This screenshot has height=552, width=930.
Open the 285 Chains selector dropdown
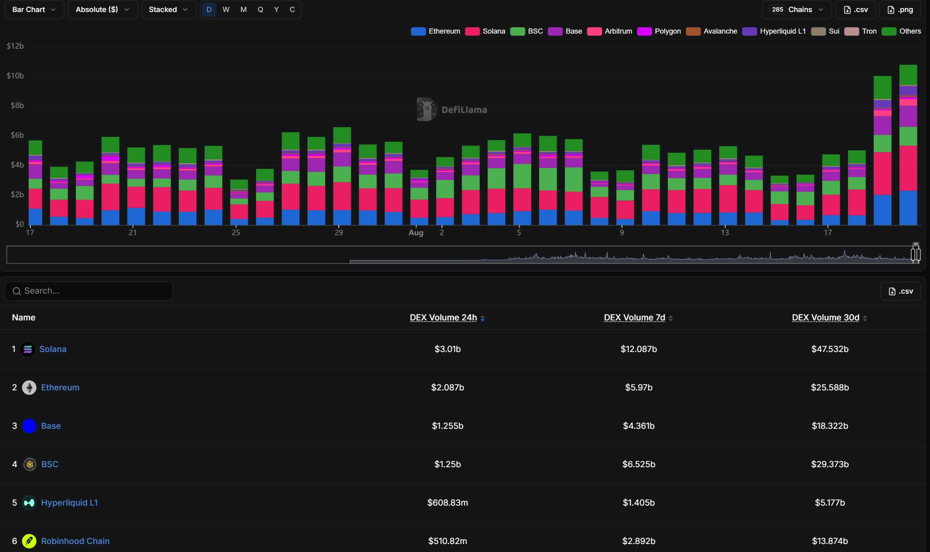click(796, 10)
